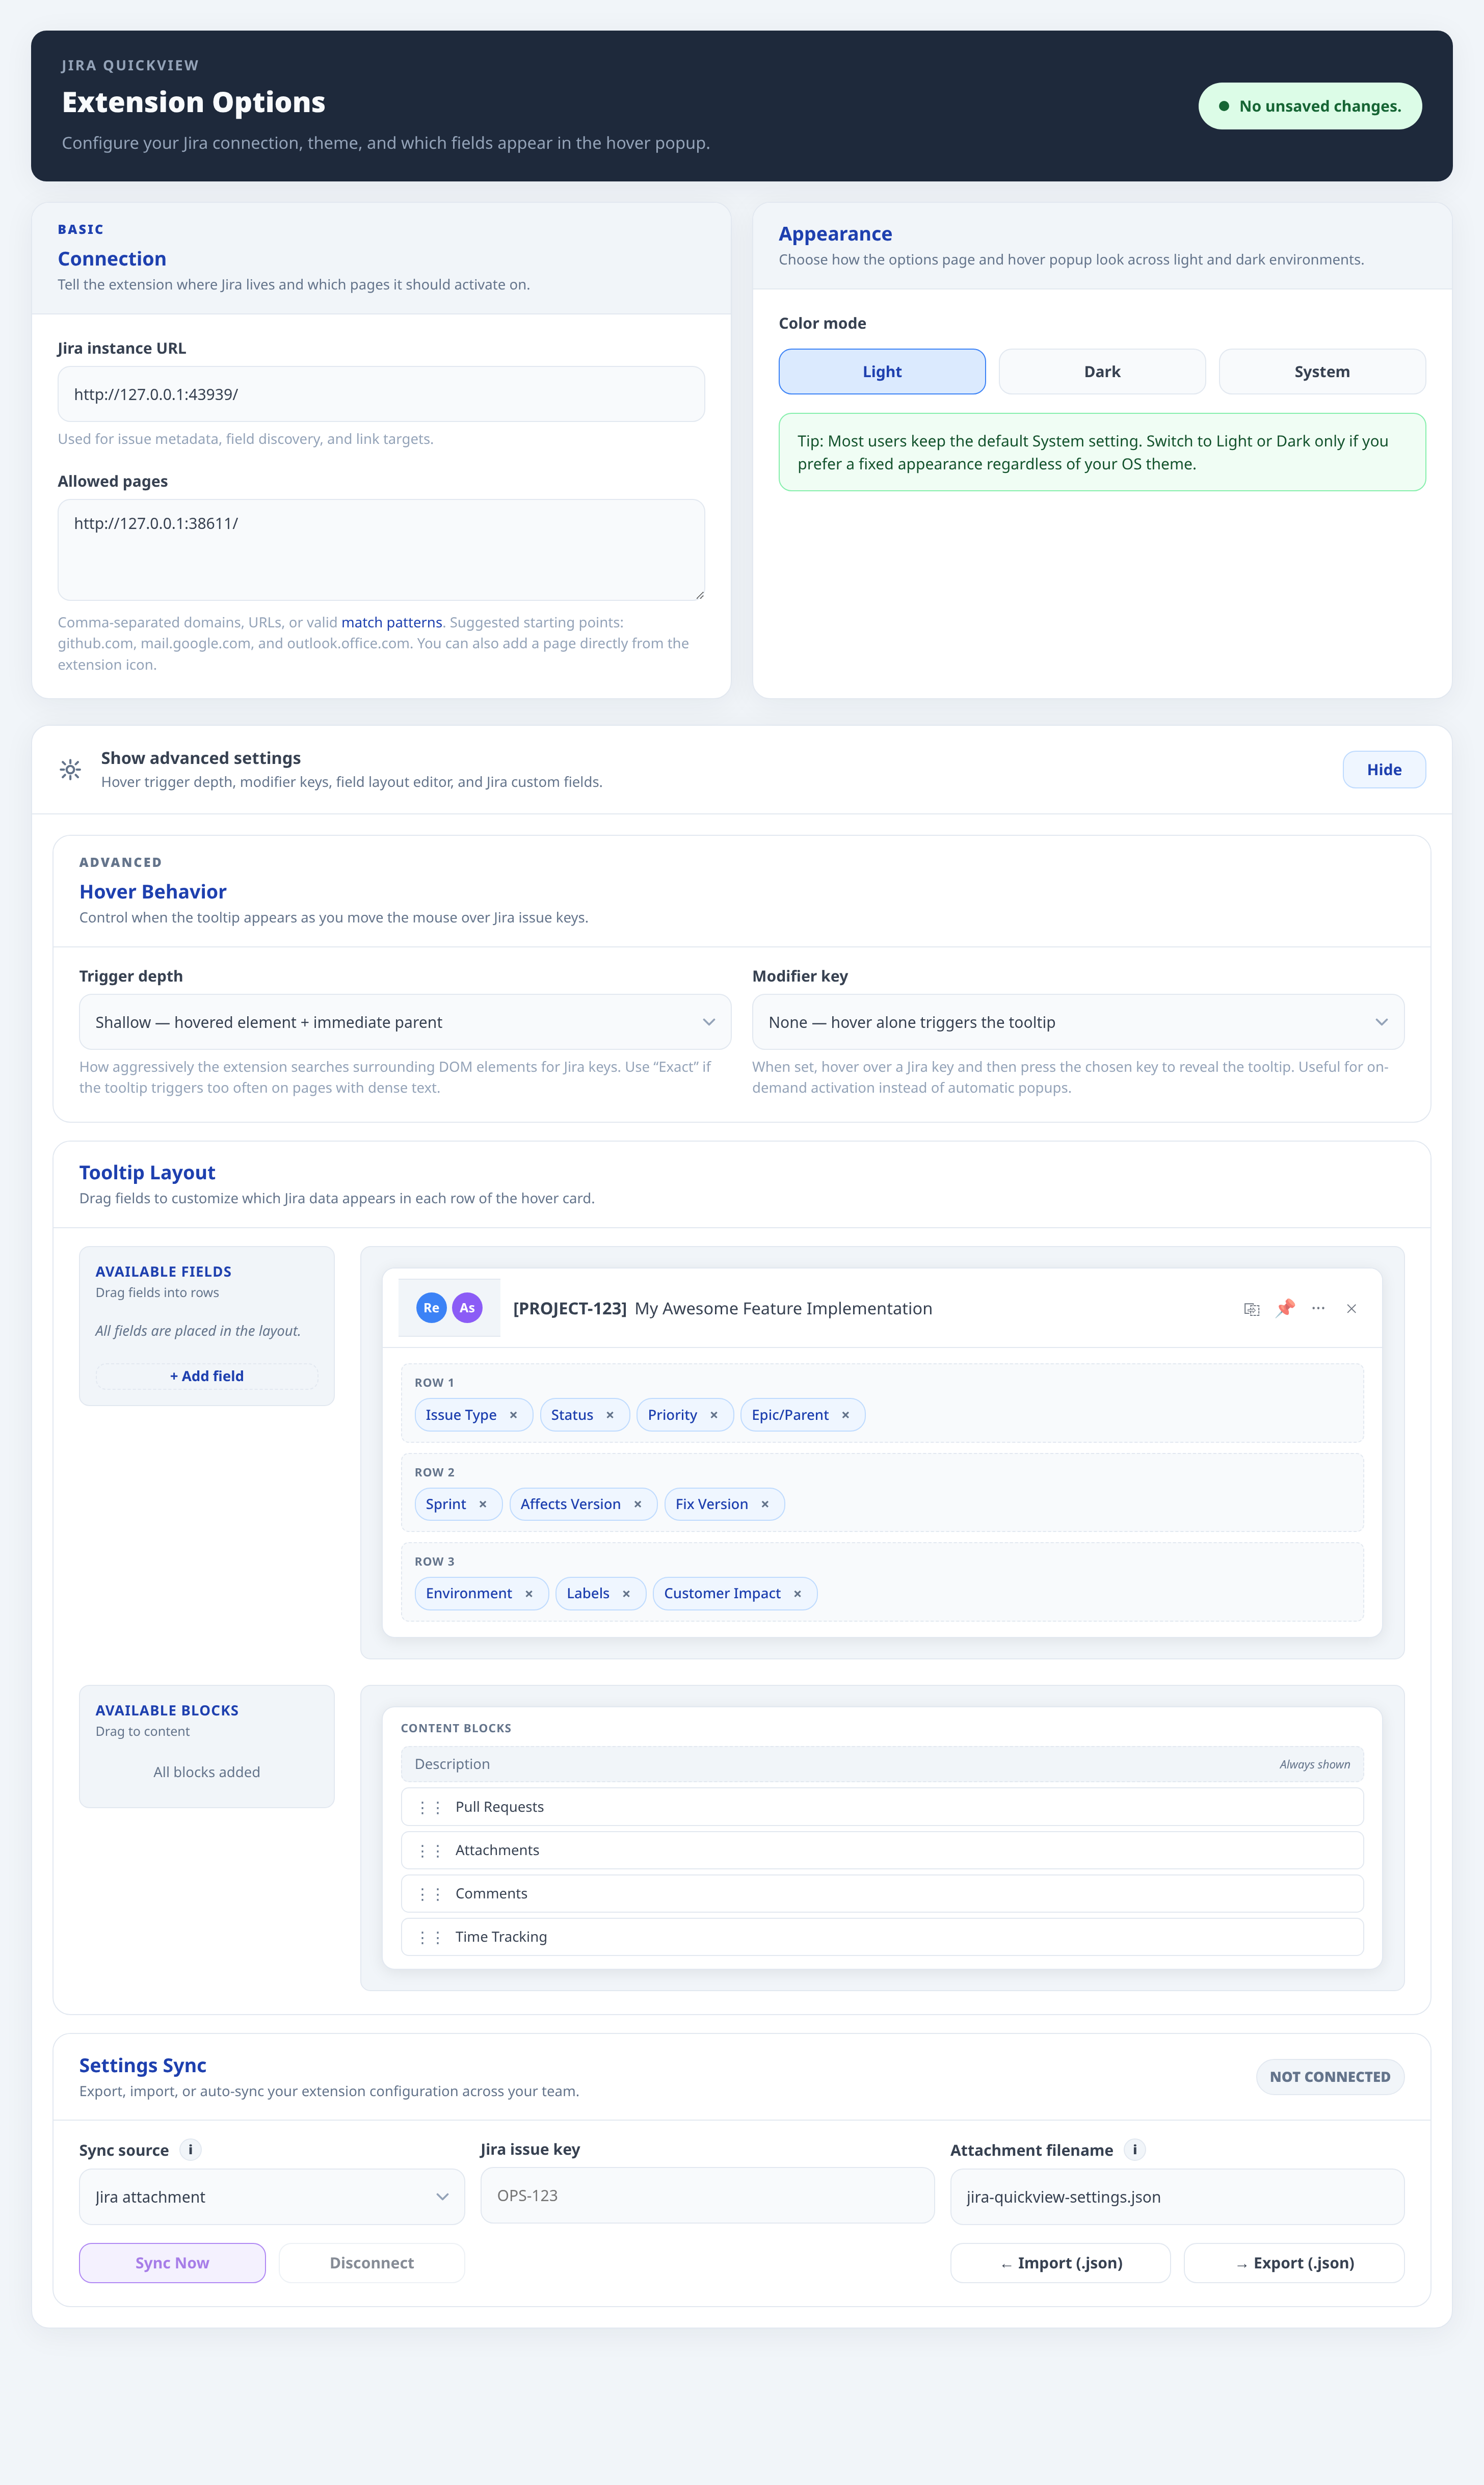Click the Sync source info icon

coord(190,2149)
